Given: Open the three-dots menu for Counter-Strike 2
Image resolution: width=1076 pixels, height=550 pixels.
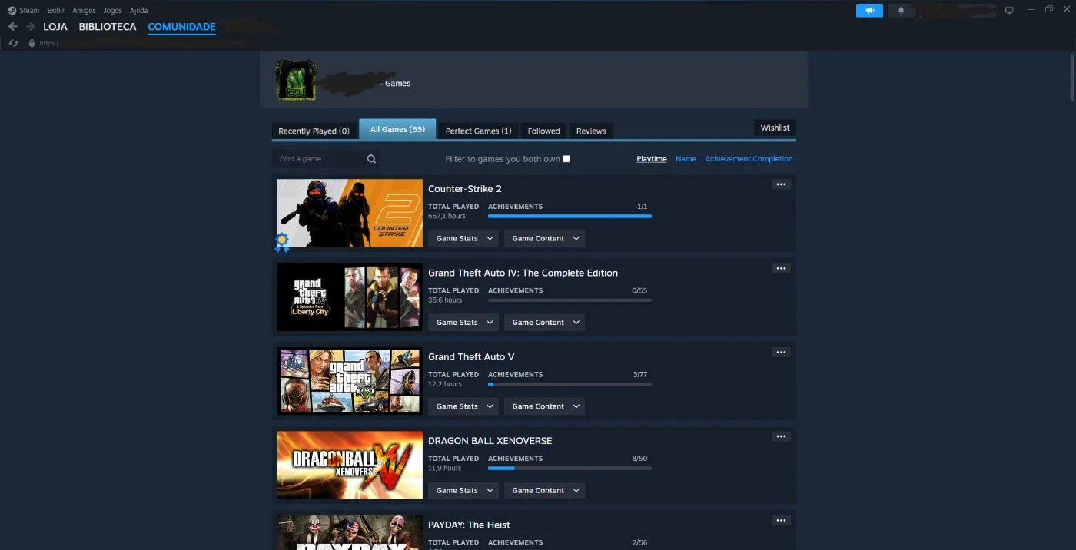Looking at the screenshot, I should (x=781, y=184).
